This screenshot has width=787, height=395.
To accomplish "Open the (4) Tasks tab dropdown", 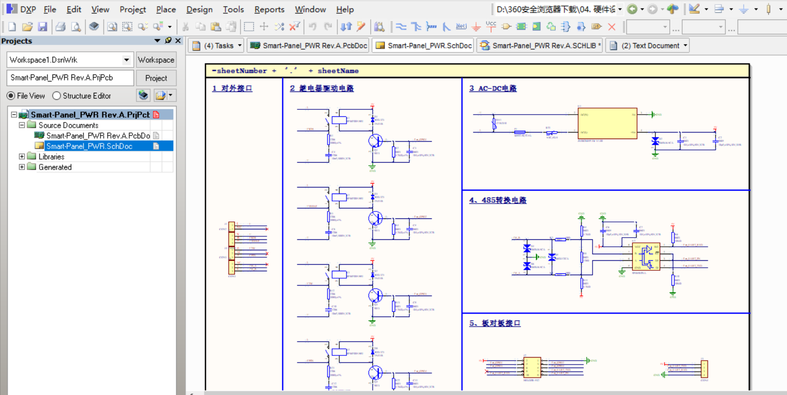I will point(240,45).
